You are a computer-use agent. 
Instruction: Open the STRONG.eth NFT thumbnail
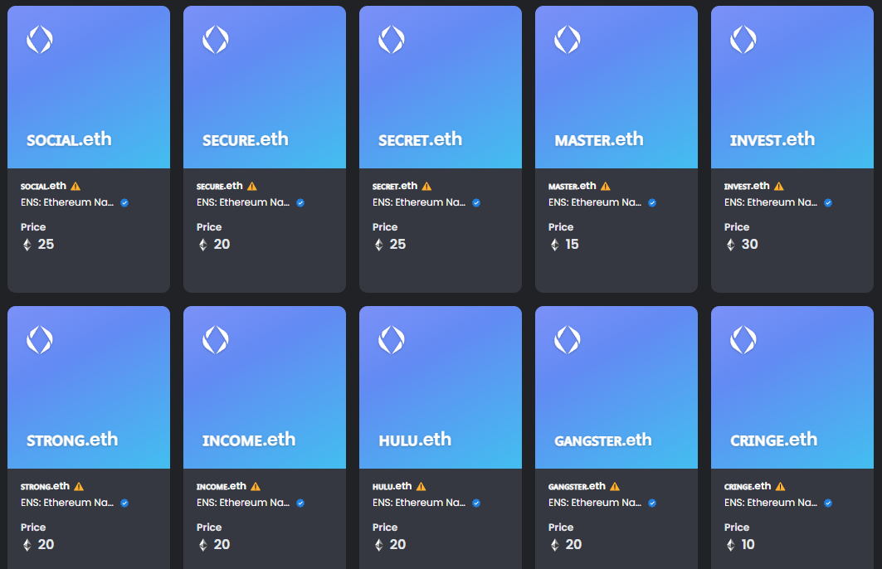tap(89, 387)
